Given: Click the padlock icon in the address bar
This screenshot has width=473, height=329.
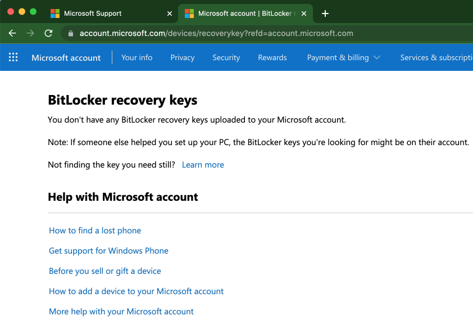Looking at the screenshot, I should pyautogui.click(x=70, y=33).
